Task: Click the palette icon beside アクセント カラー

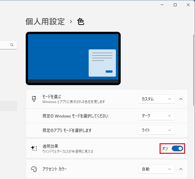Action: [34, 169]
